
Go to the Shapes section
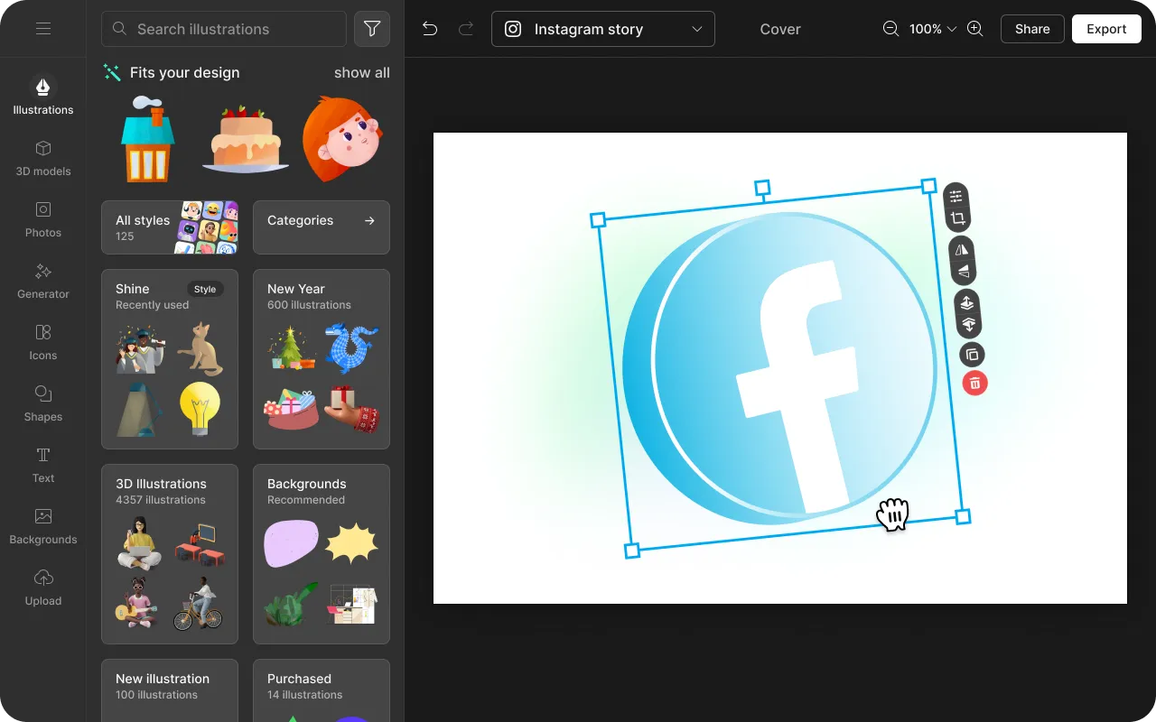(x=42, y=403)
